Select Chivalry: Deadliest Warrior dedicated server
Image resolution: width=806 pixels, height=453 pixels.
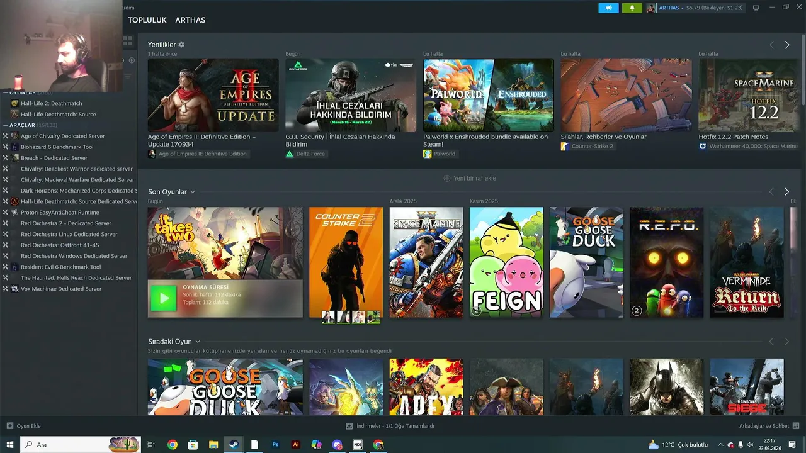[76, 169]
